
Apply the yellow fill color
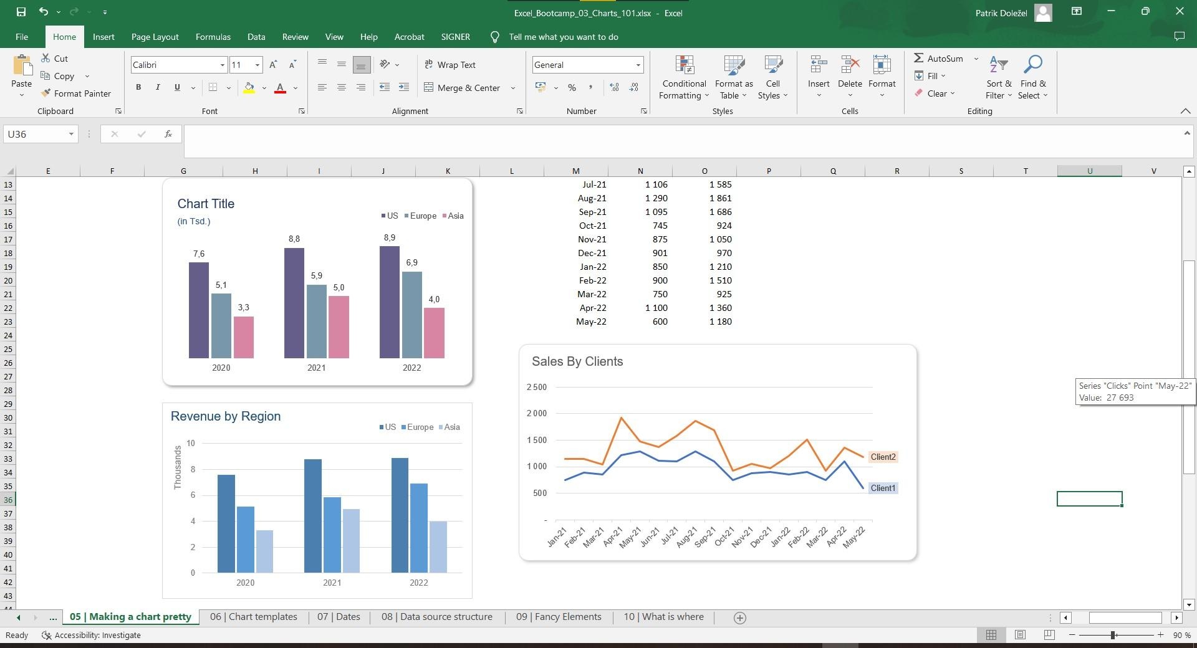[x=249, y=88]
